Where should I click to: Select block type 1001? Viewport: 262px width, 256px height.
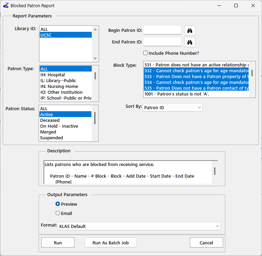coord(196,94)
